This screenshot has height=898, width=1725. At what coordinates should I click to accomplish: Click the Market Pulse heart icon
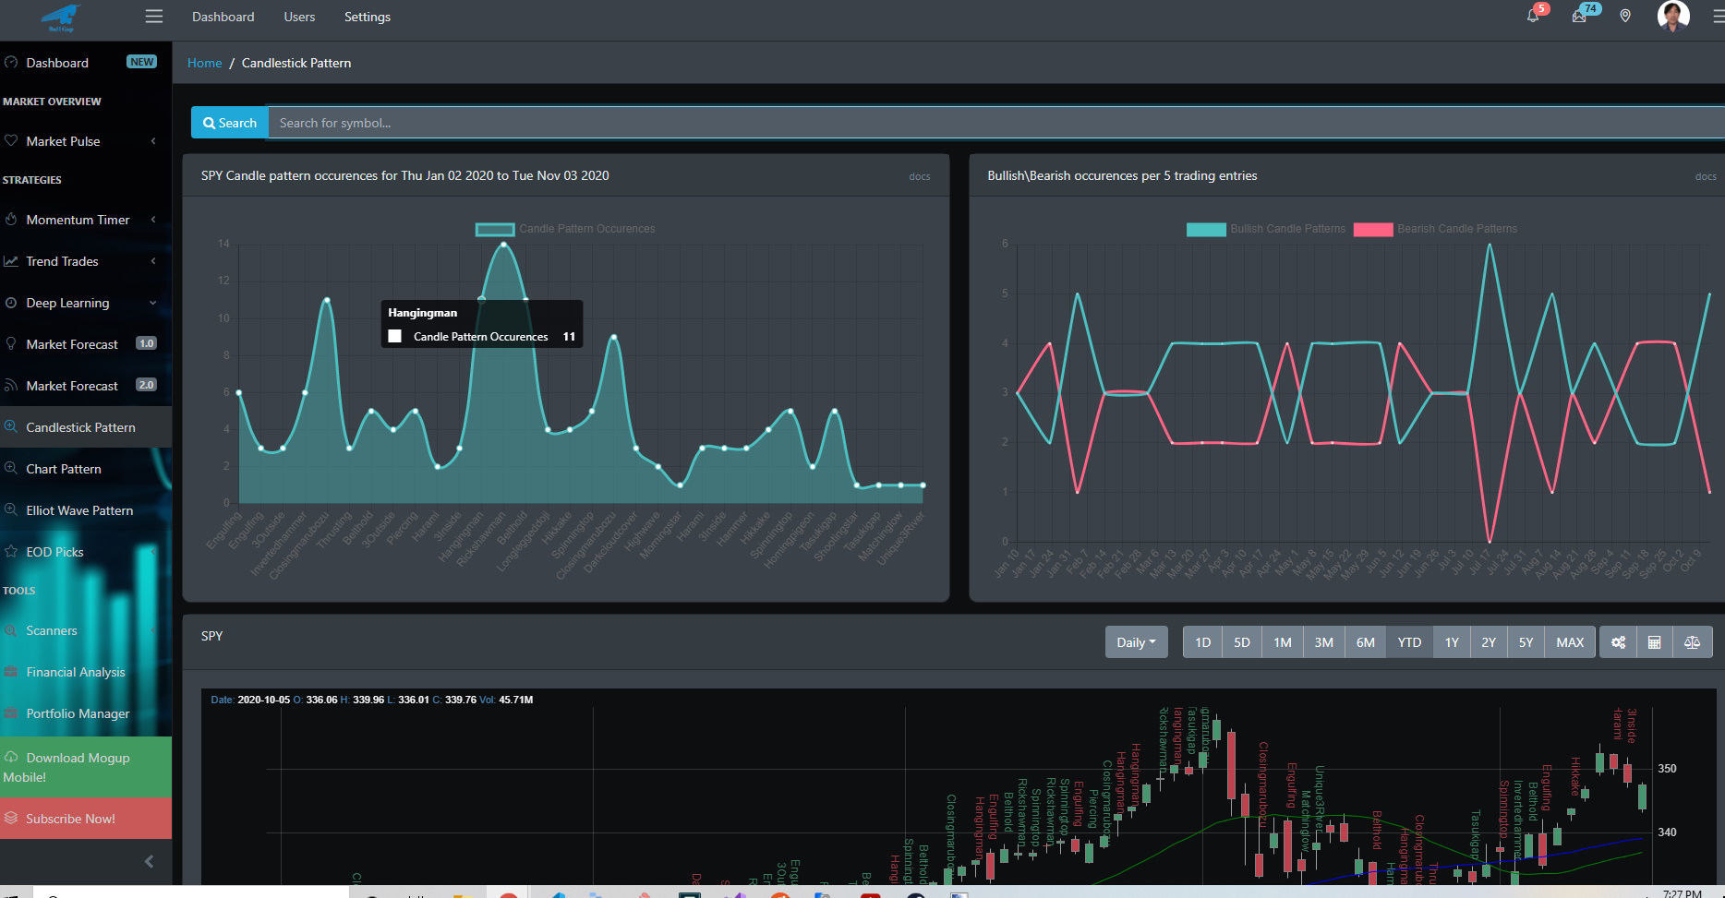point(11,141)
